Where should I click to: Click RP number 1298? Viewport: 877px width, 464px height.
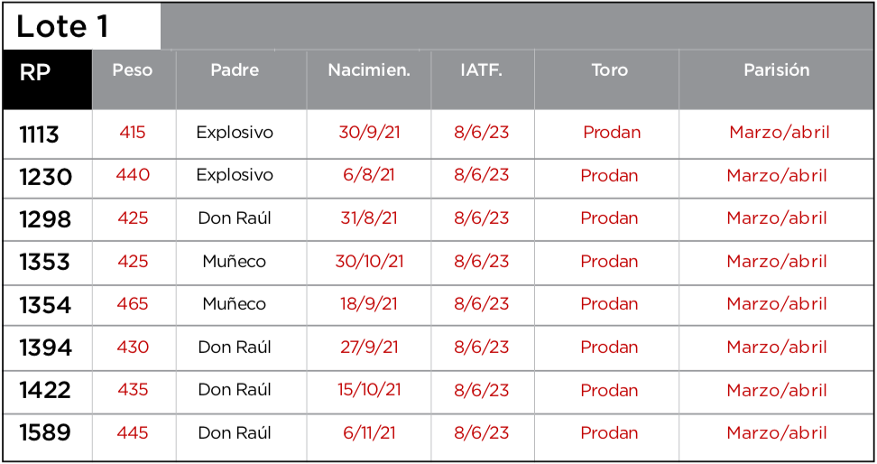tap(45, 219)
